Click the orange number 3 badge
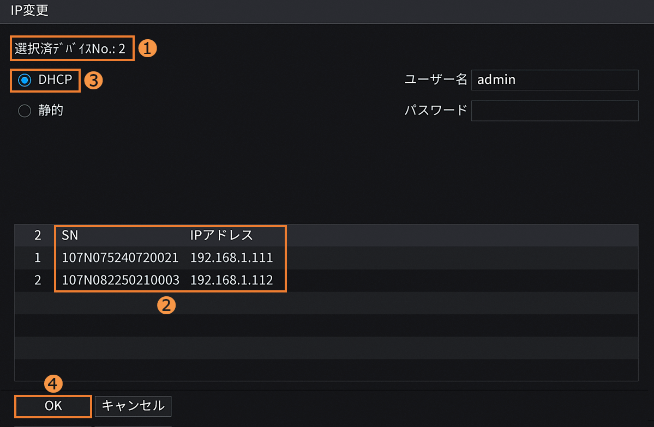The width and height of the screenshot is (654, 427). click(x=94, y=81)
